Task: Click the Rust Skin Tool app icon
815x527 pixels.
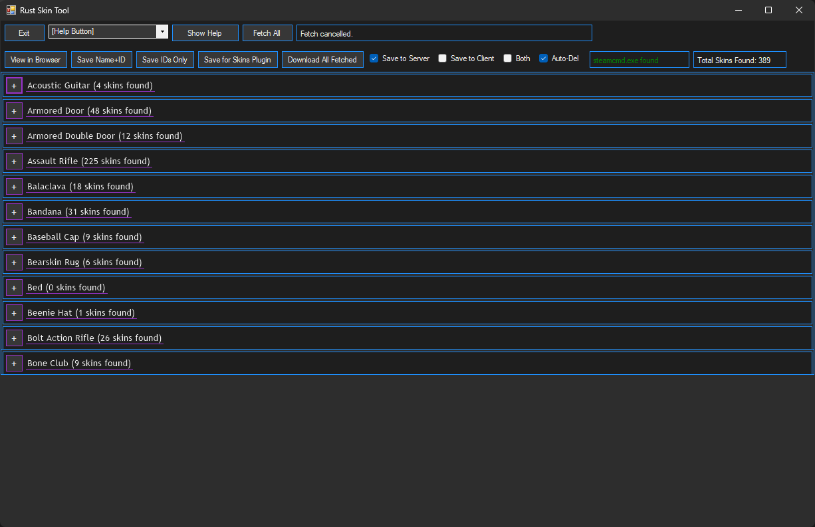Action: [x=11, y=10]
